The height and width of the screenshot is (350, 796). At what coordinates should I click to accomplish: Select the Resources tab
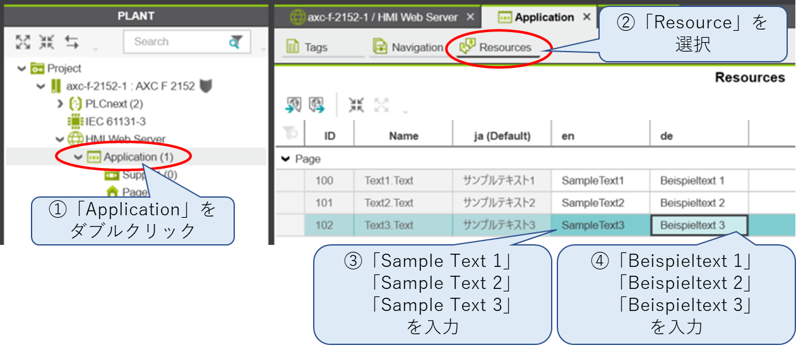497,47
